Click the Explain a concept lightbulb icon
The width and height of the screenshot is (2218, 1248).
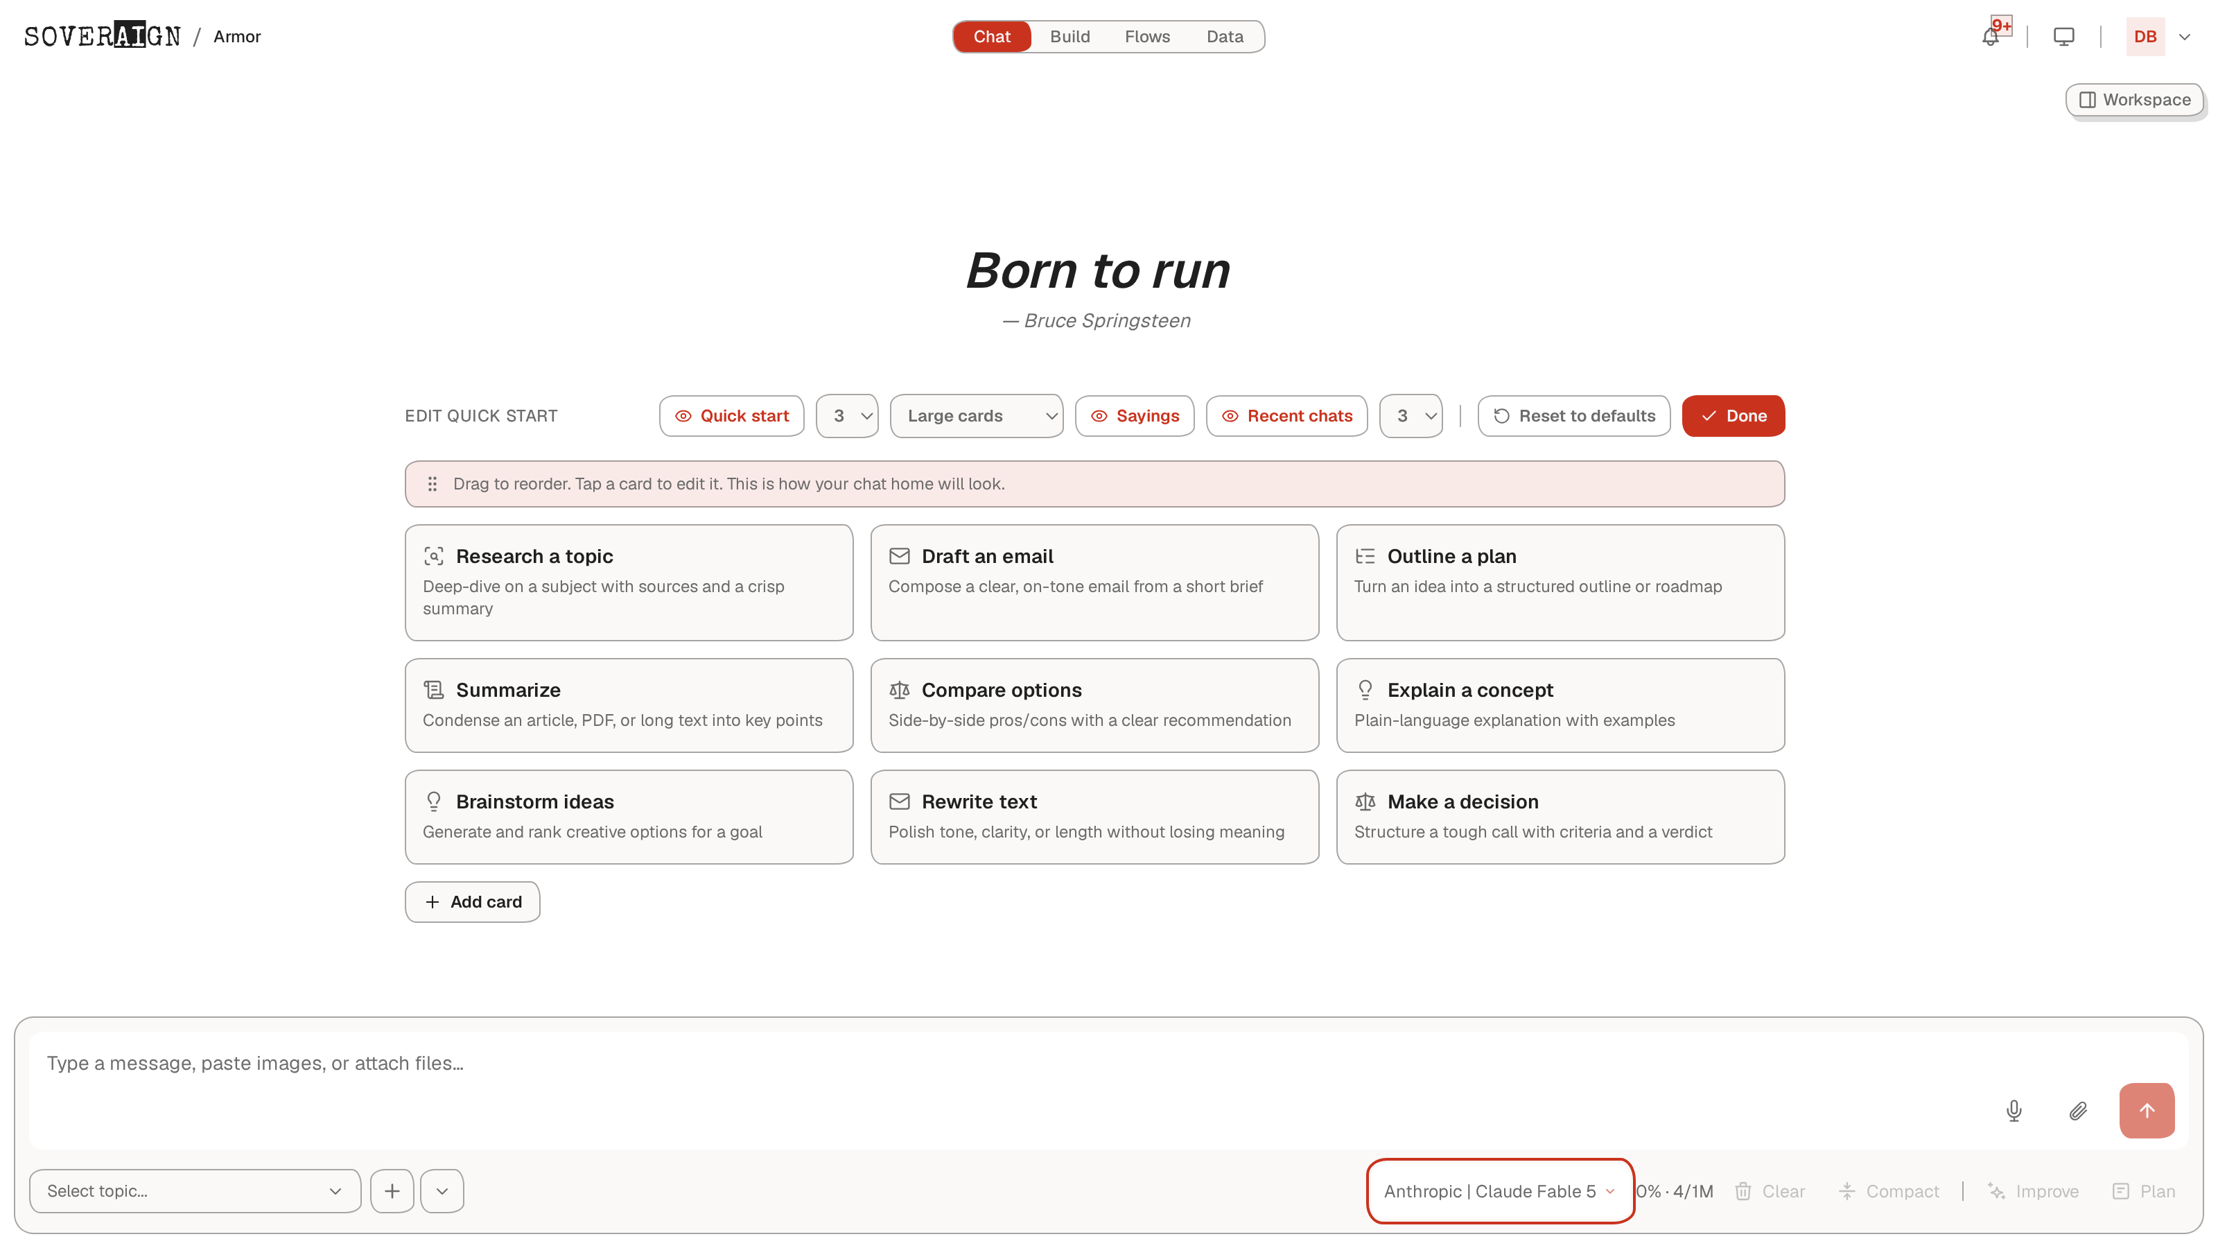(1365, 690)
